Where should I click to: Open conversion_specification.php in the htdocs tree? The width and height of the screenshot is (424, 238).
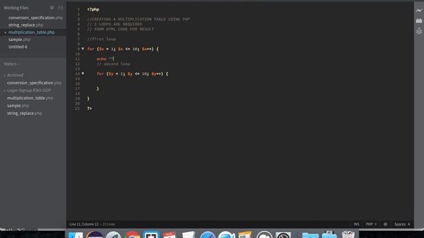click(34, 83)
